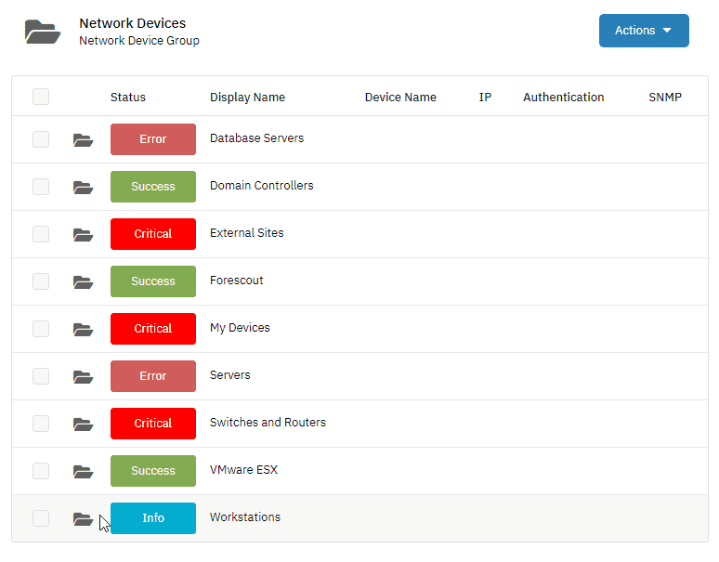This screenshot has height=562, width=719.
Task: Tick the checkbox for Database Servers row
Action: pyautogui.click(x=41, y=139)
